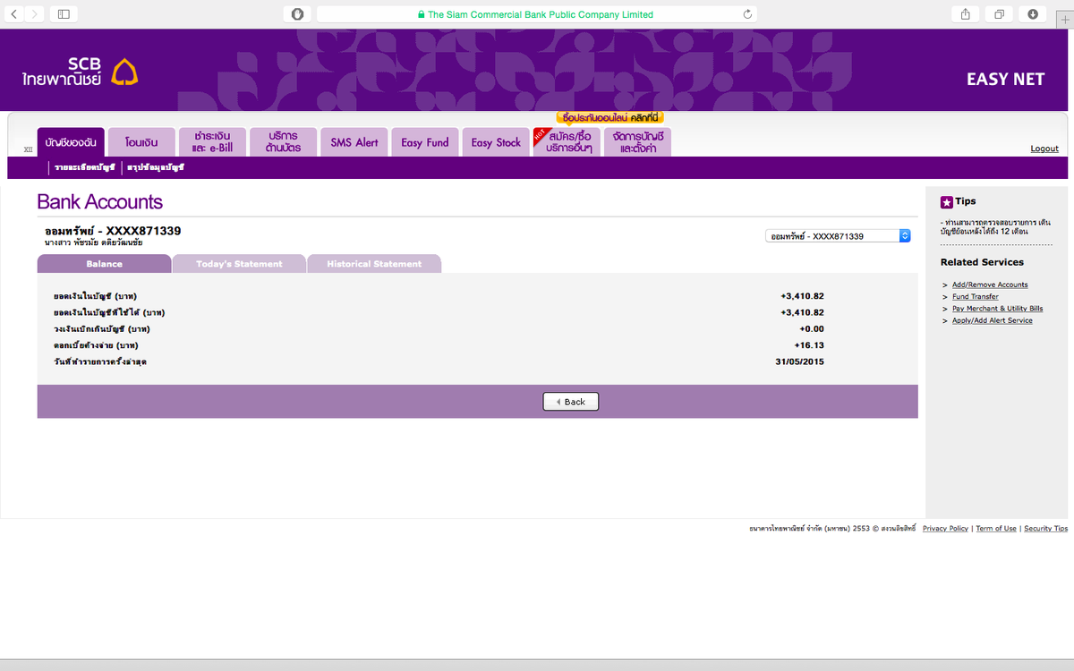This screenshot has height=671, width=1074.
Task: Click Logout link
Action: (1044, 149)
